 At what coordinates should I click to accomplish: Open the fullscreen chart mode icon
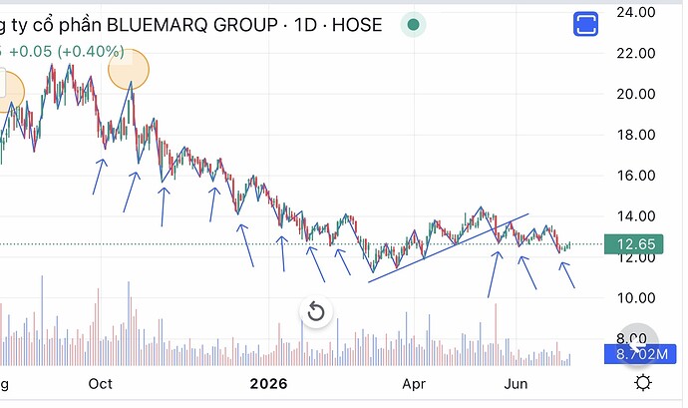pos(585,24)
